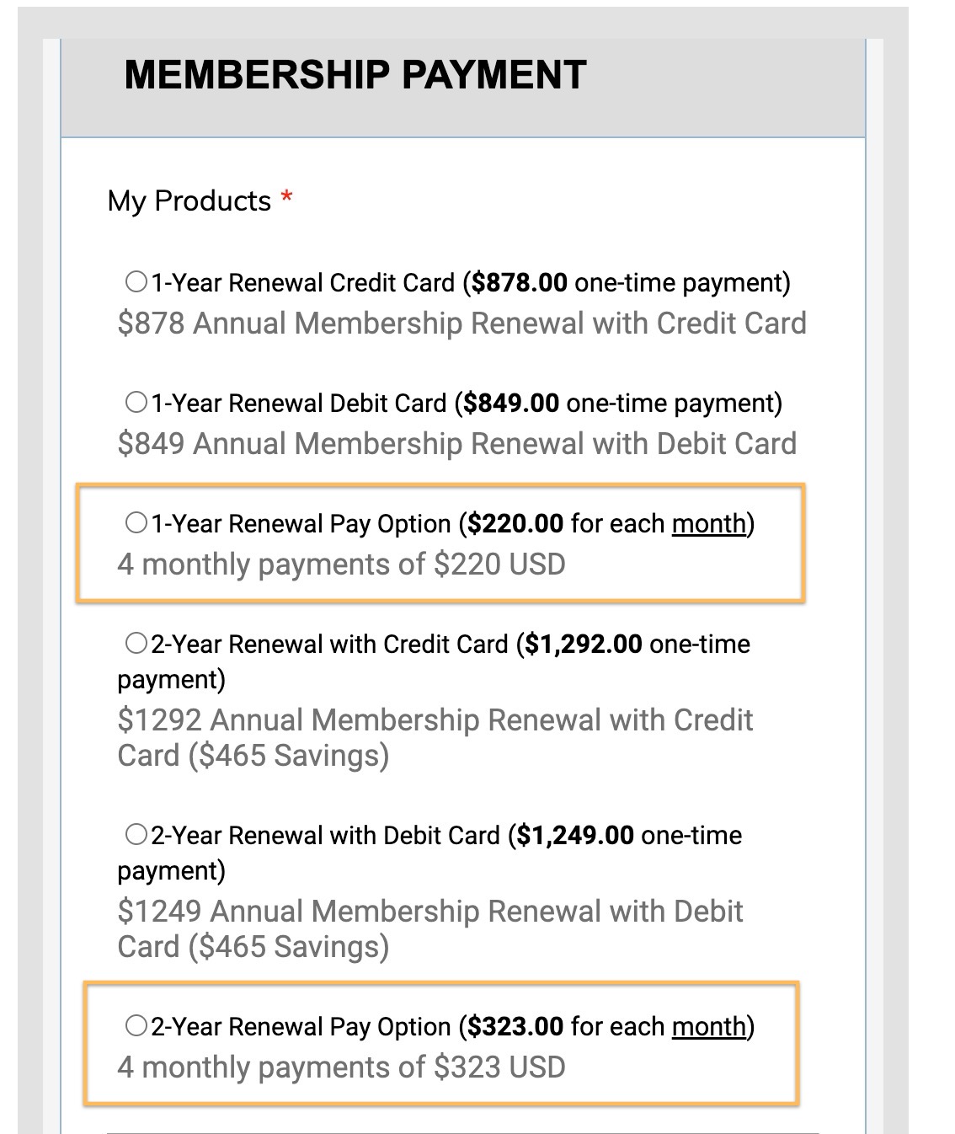Select the 1-Year Renewal Credit Card radio button
Screen dimensions: 955x1134
(x=136, y=281)
